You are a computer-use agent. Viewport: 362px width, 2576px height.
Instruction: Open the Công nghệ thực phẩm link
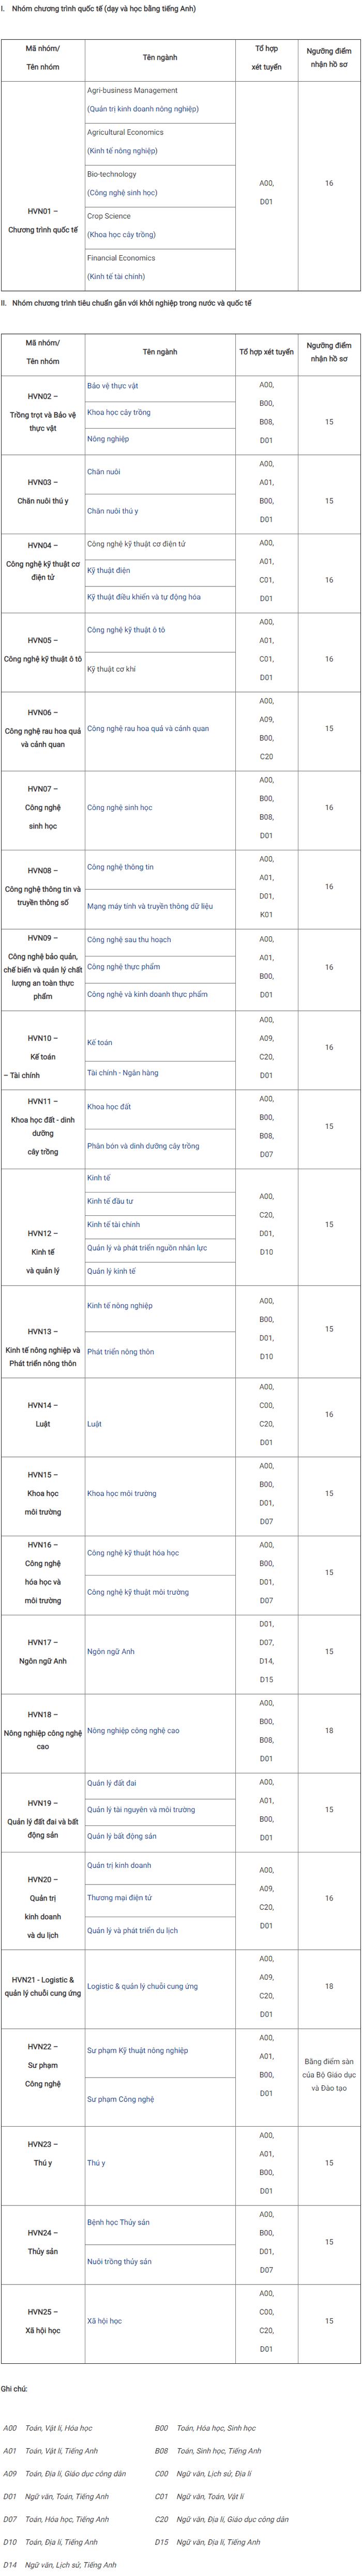coord(123,967)
